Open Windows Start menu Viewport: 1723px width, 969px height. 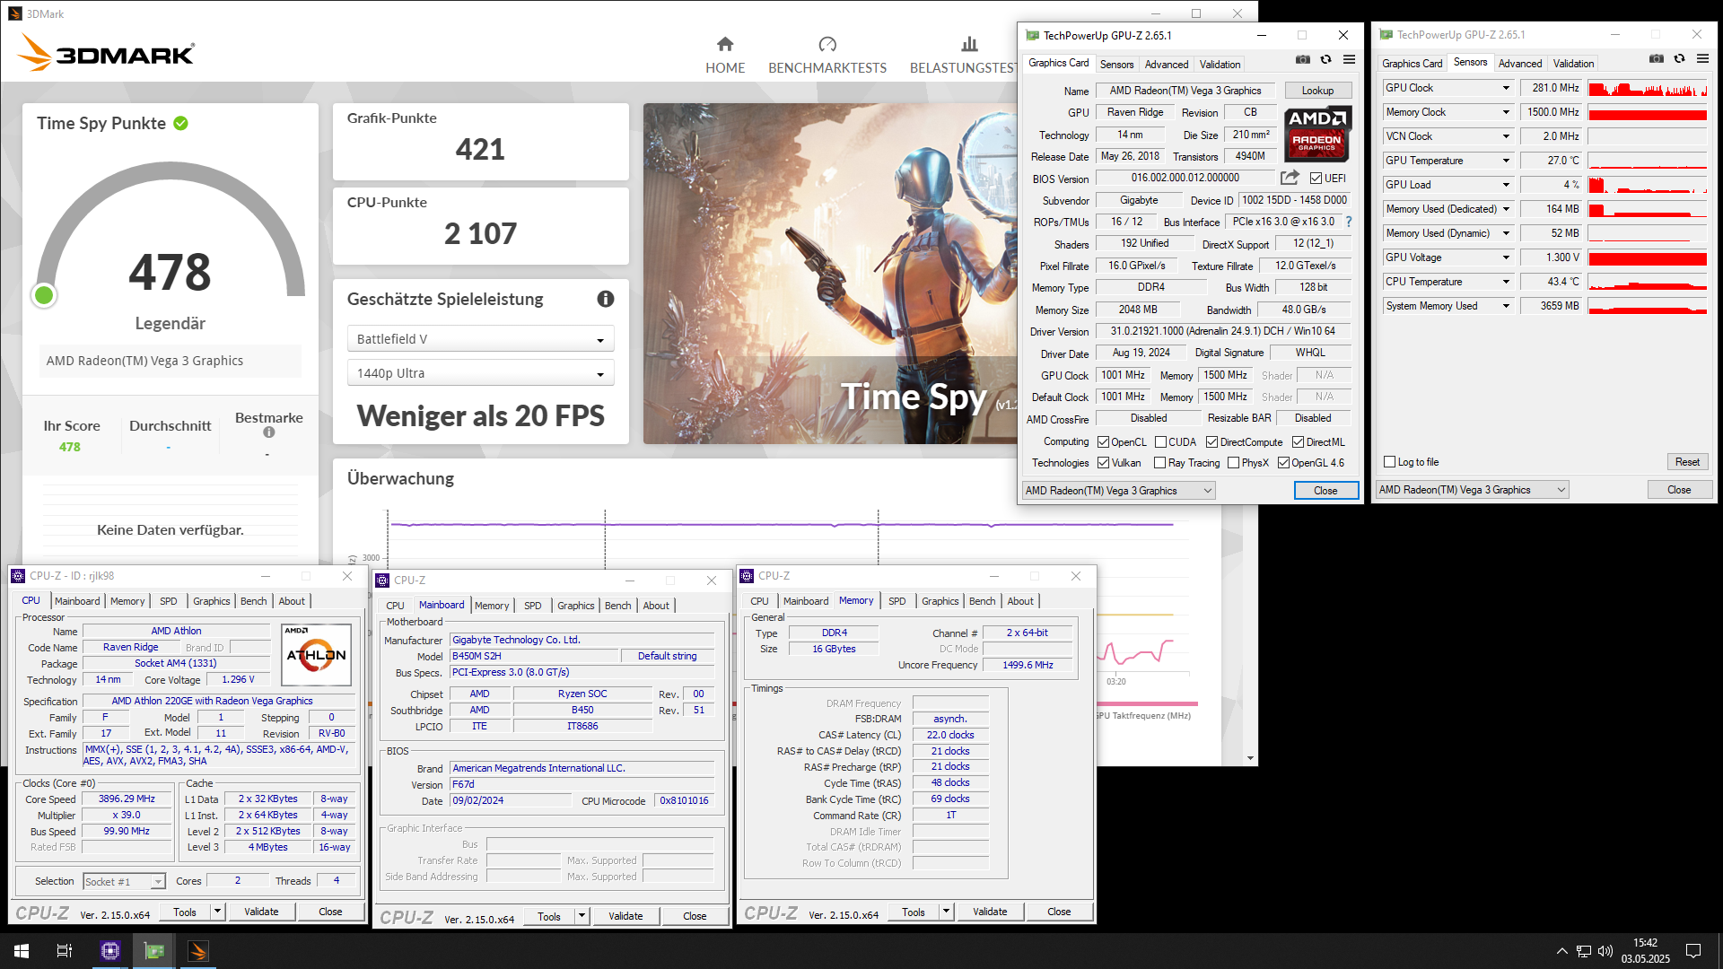22,951
